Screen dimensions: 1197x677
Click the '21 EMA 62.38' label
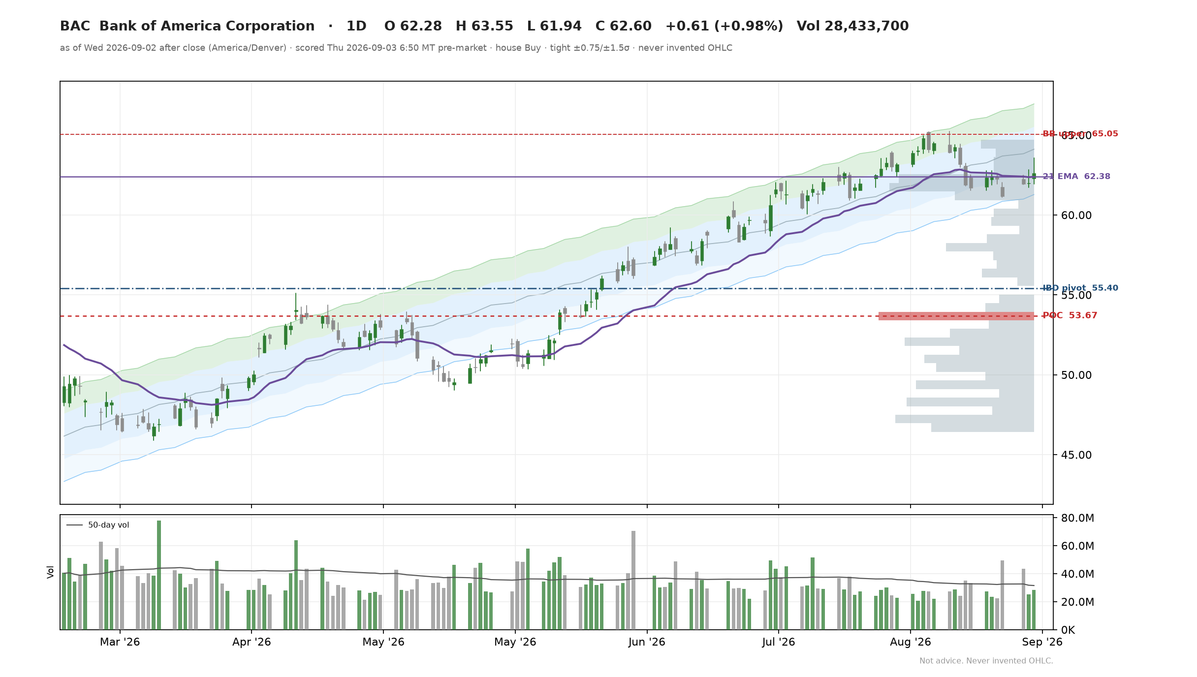(x=1076, y=176)
